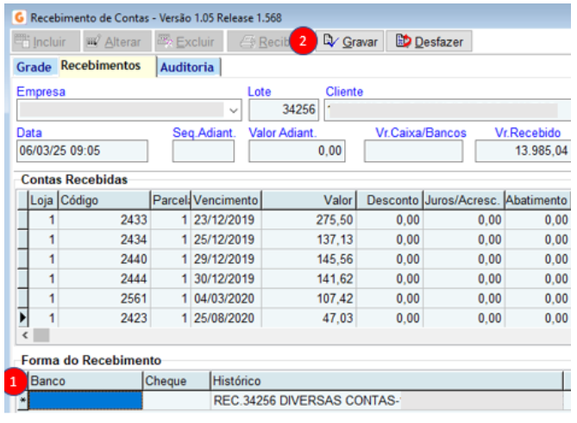Click the Histórico column header
577x423 pixels.
click(386, 381)
